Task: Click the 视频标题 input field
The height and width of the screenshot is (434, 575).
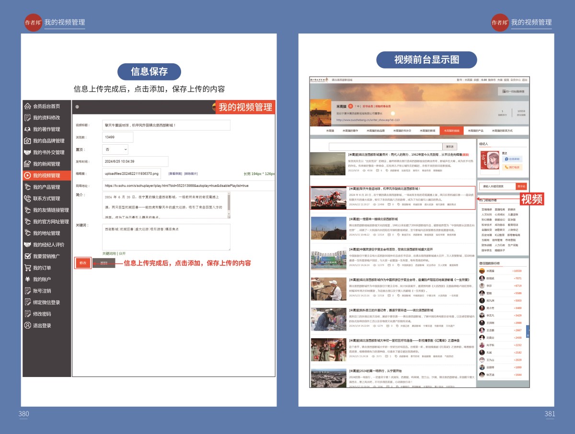Action: click(166, 125)
